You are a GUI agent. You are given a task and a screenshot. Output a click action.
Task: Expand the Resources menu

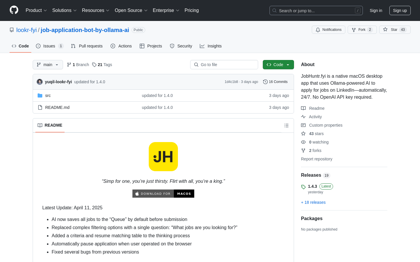[95, 10]
